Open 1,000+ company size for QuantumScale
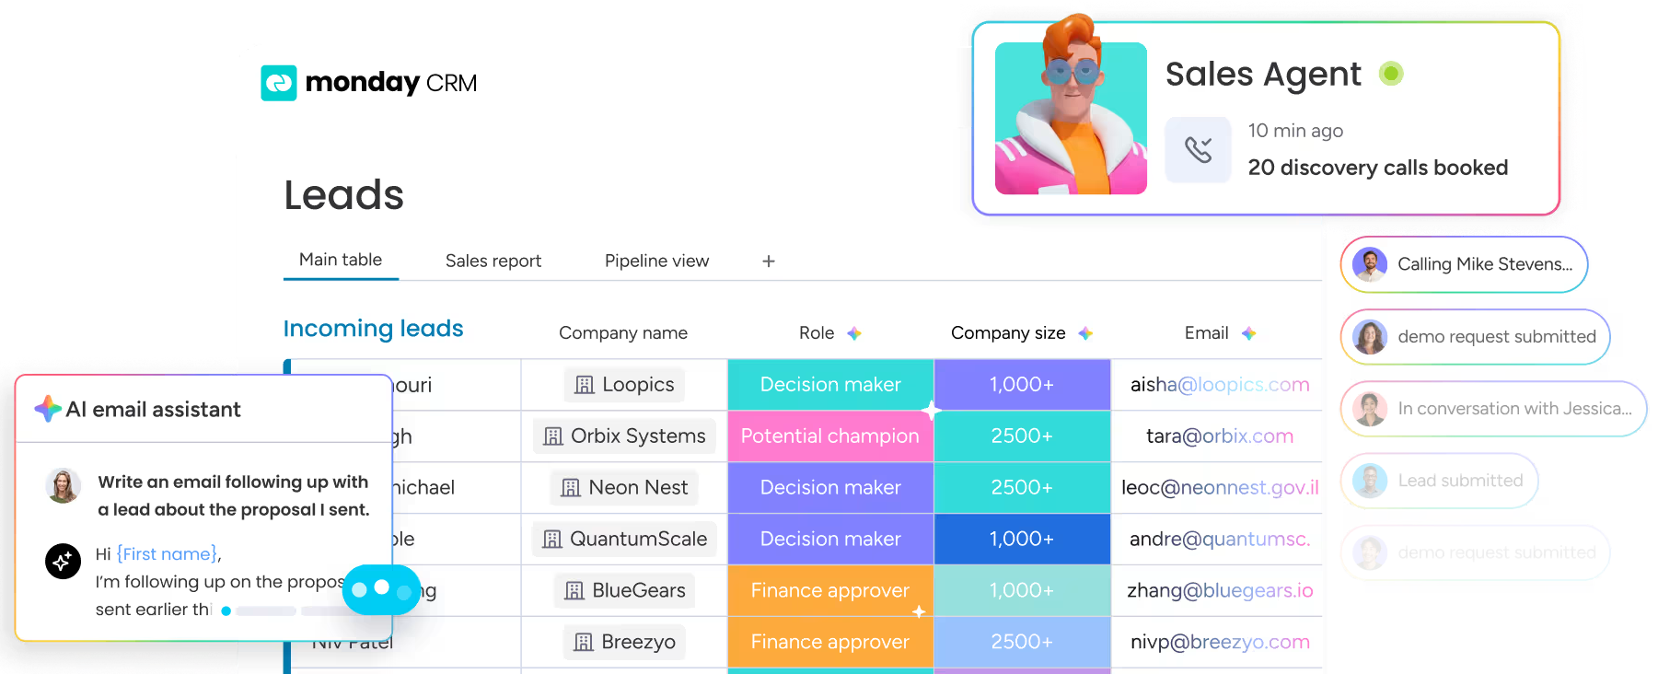1658x674 pixels. tap(1022, 540)
